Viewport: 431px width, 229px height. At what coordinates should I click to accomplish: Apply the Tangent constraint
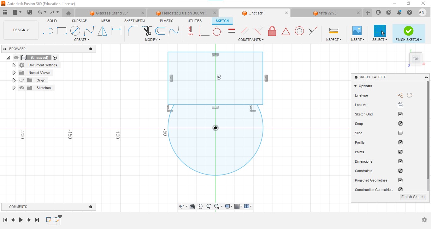(x=218, y=31)
